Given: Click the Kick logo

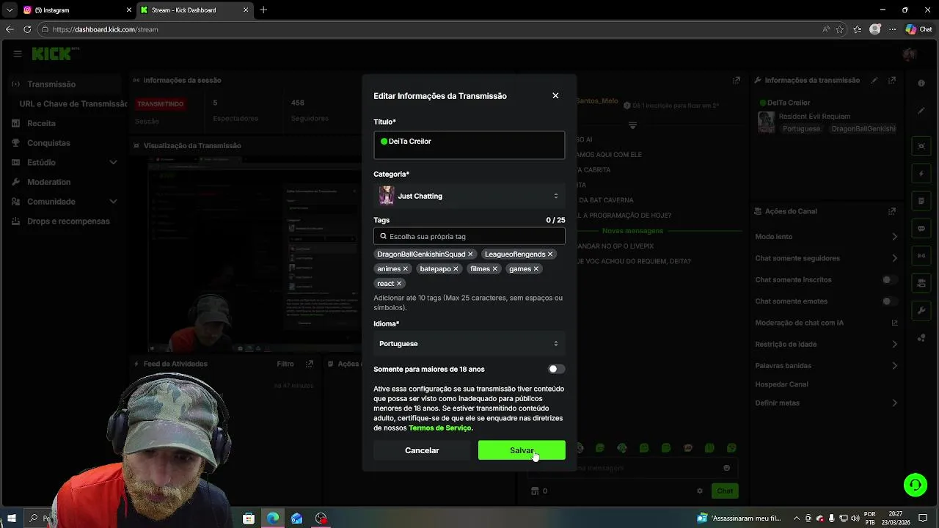Looking at the screenshot, I should tap(53, 54).
